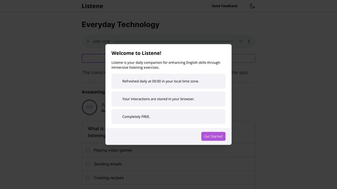Click the "Everyday Technology" page title
This screenshot has height=189, width=337.
(x=121, y=24)
